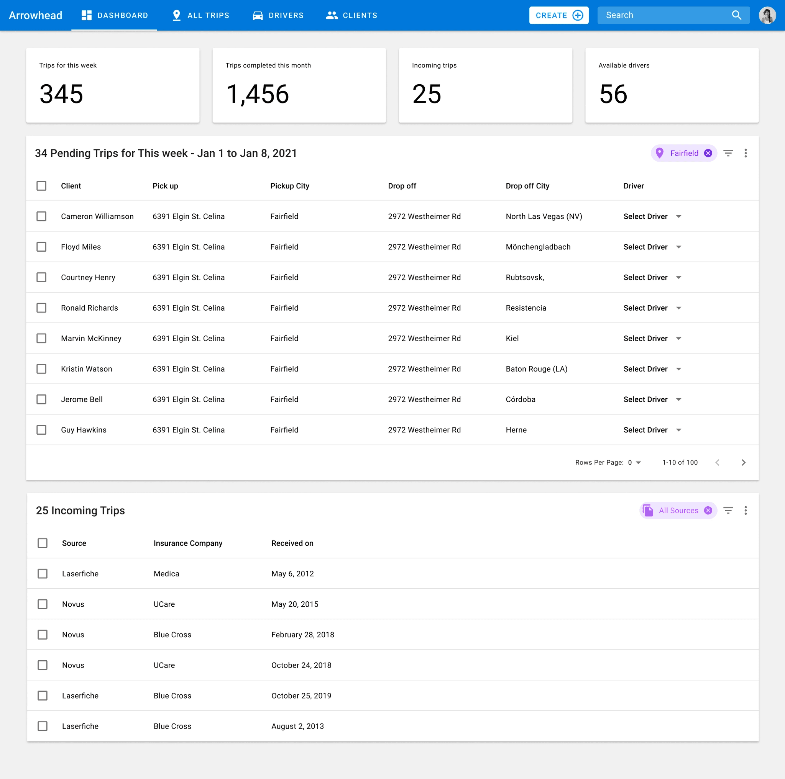
Task: Click Baton Rouge (LA) cell
Action: (536, 368)
